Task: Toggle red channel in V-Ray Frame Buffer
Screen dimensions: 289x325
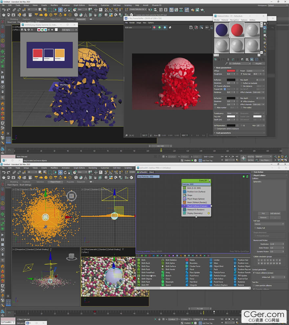Action: tap(154, 28)
